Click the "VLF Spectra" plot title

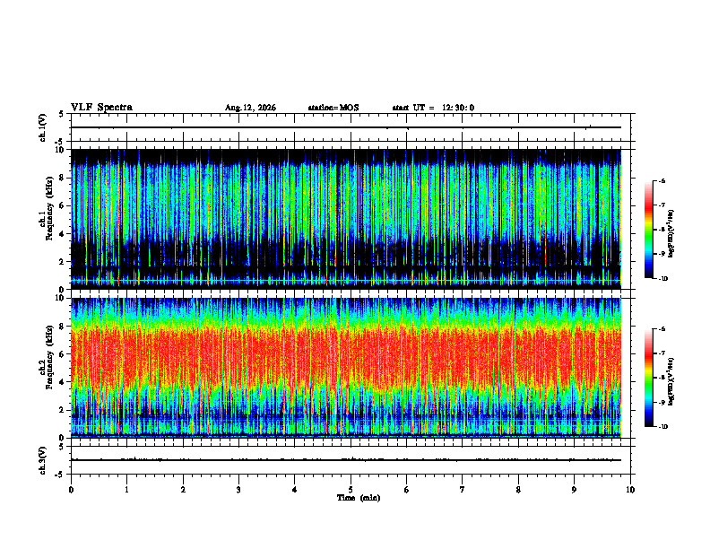[x=101, y=108]
